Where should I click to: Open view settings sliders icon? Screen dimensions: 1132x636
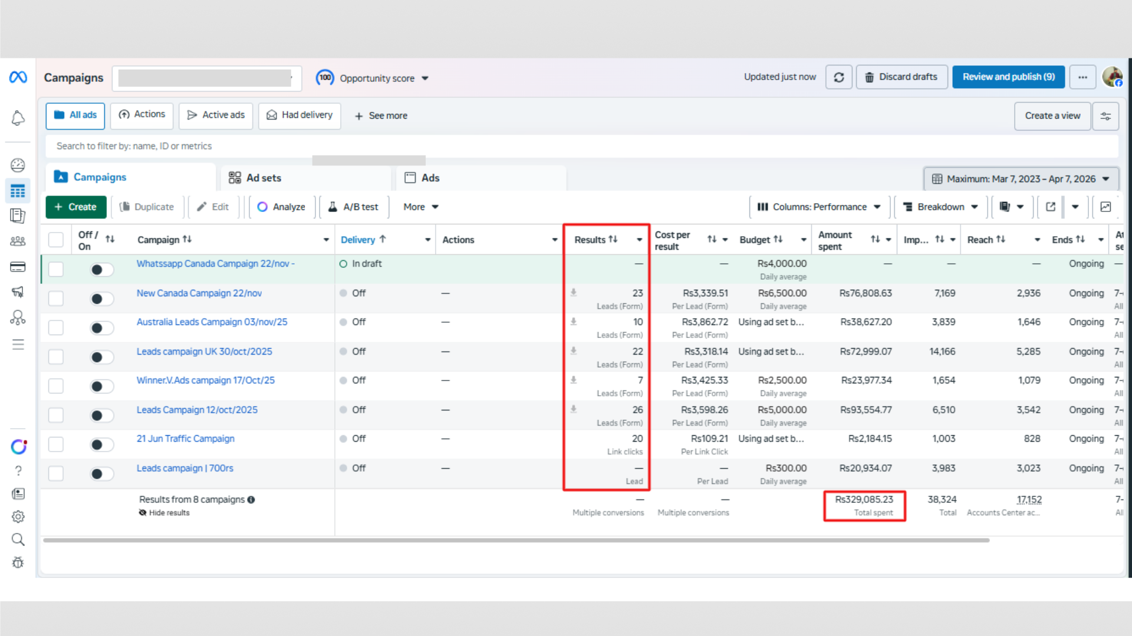click(x=1105, y=116)
